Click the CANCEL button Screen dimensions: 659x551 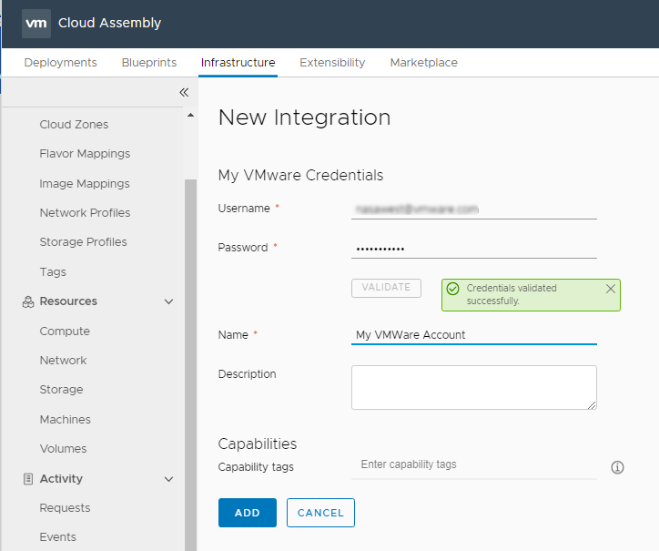(320, 513)
